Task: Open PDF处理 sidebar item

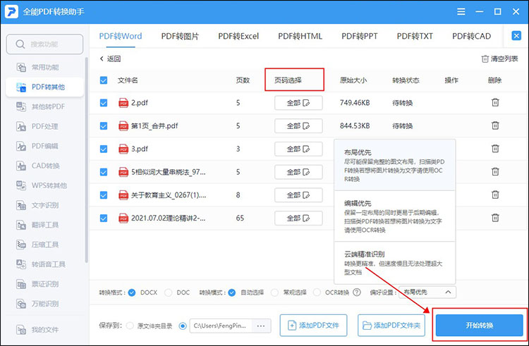Action: [x=45, y=126]
